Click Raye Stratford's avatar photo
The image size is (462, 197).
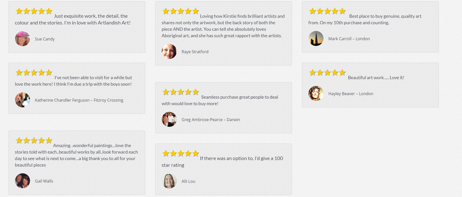(169, 52)
